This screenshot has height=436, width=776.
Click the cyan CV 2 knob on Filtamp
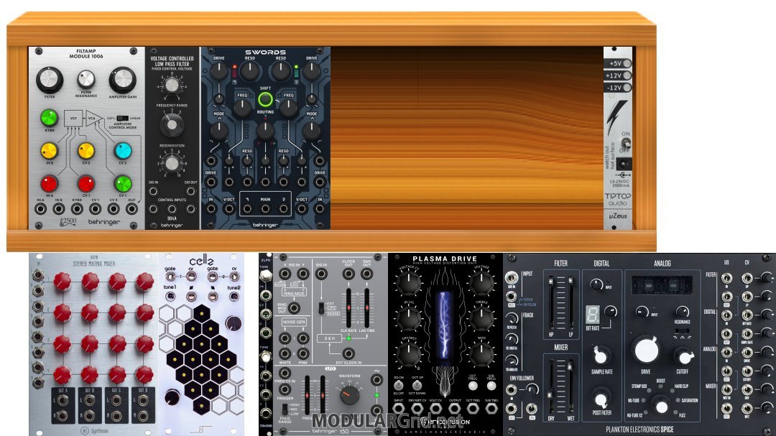tap(123, 150)
